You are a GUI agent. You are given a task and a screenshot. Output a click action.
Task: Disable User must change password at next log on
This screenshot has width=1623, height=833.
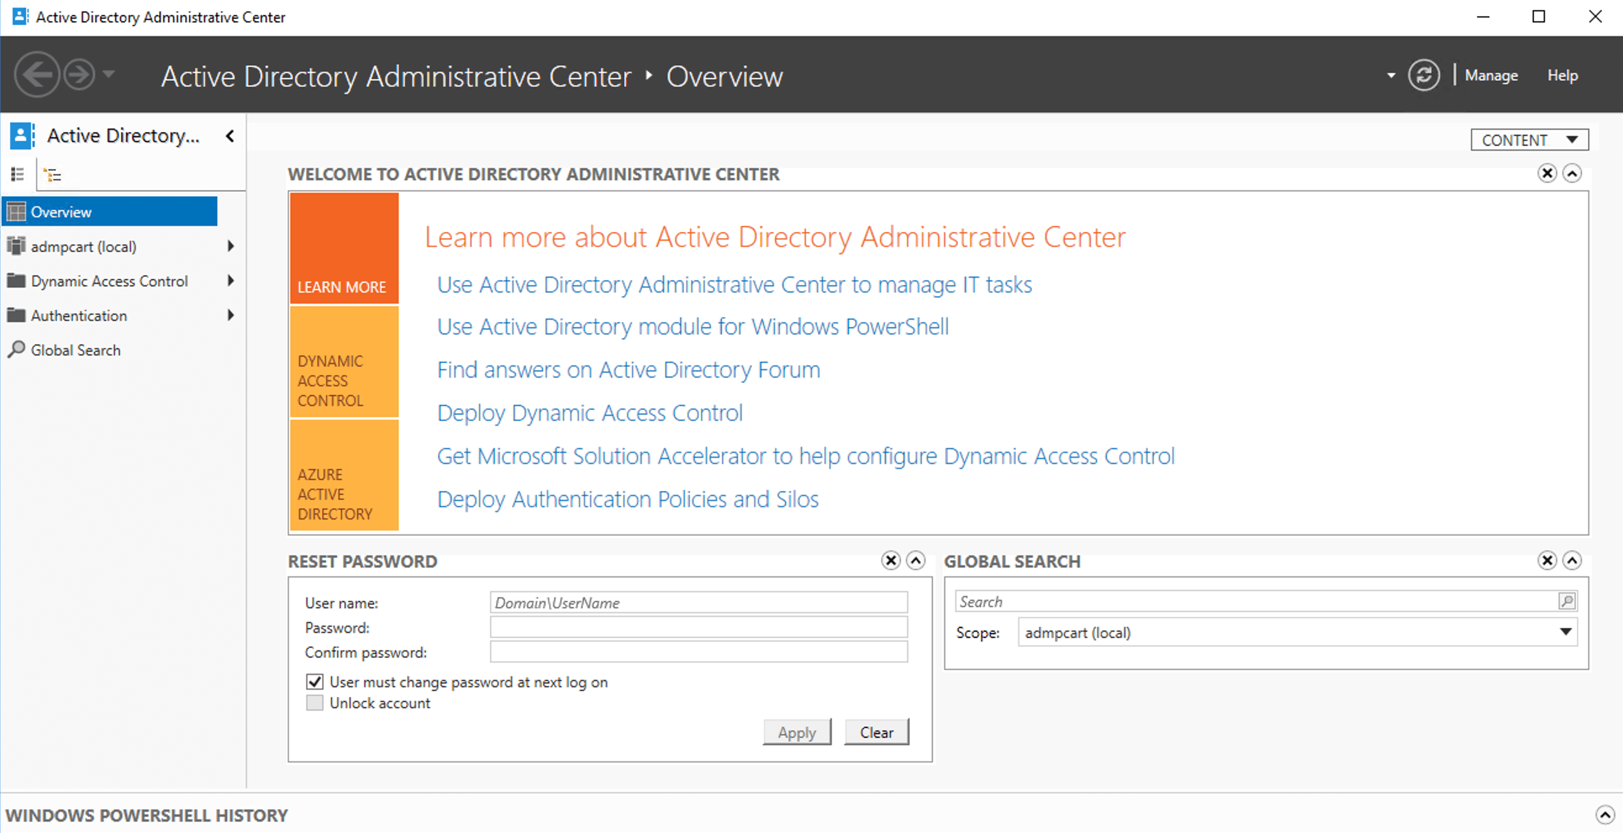[x=314, y=681]
